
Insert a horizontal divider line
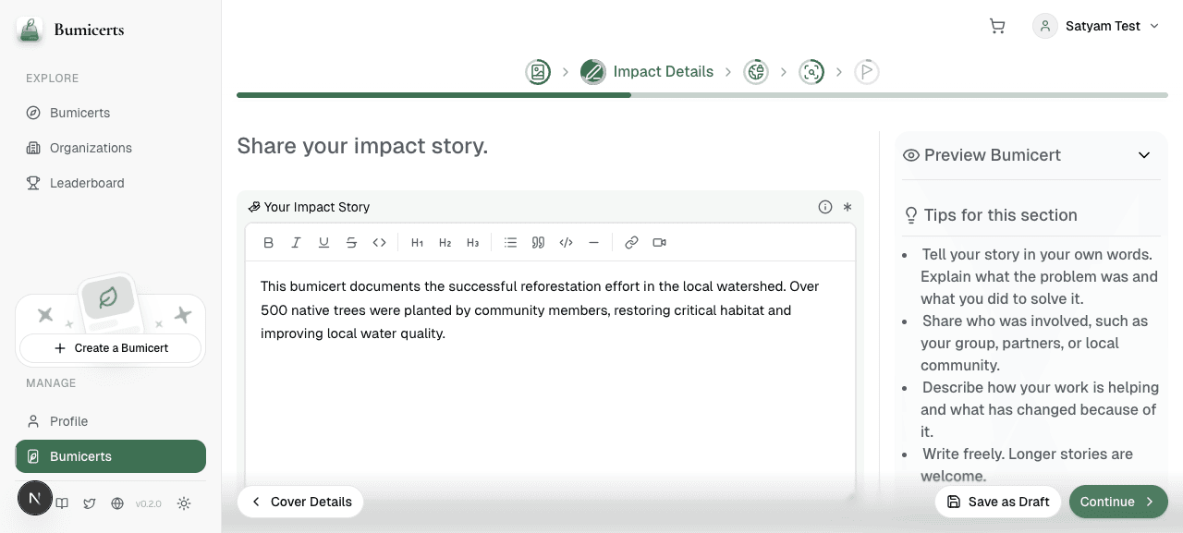click(x=593, y=243)
